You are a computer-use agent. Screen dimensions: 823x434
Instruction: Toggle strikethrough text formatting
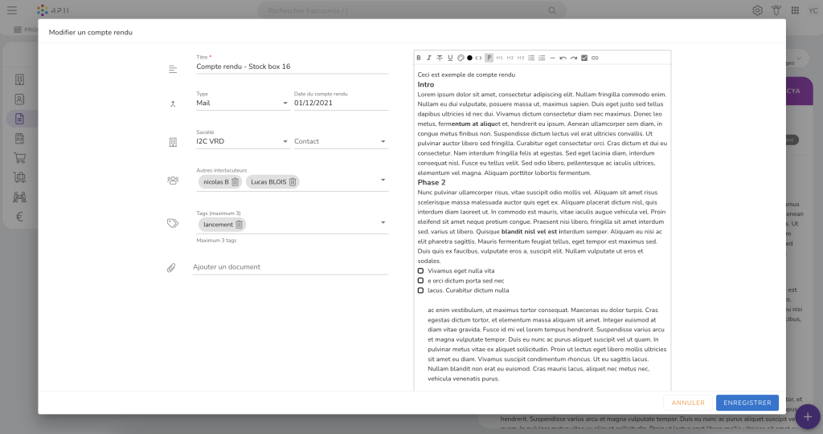click(440, 58)
